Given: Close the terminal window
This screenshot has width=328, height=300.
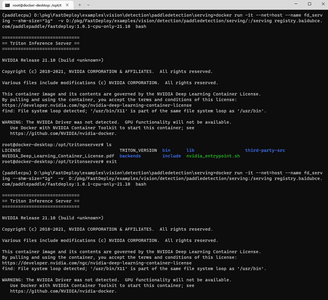Looking at the screenshot, I should click(323, 4).
